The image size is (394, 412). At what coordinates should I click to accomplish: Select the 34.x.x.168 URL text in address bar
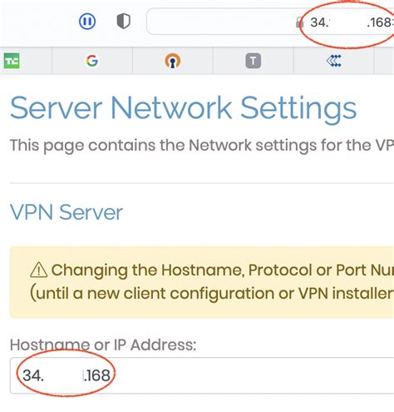pos(352,22)
